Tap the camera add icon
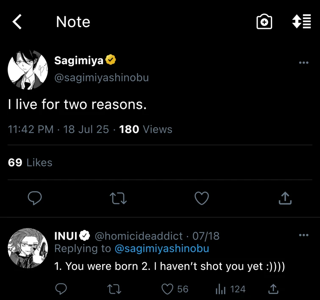The width and height of the screenshot is (320, 300). click(x=264, y=22)
